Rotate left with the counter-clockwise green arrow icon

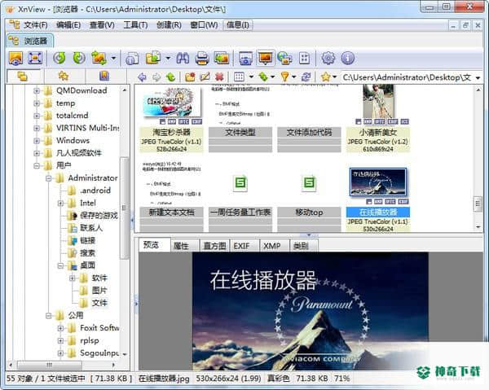click(x=59, y=59)
